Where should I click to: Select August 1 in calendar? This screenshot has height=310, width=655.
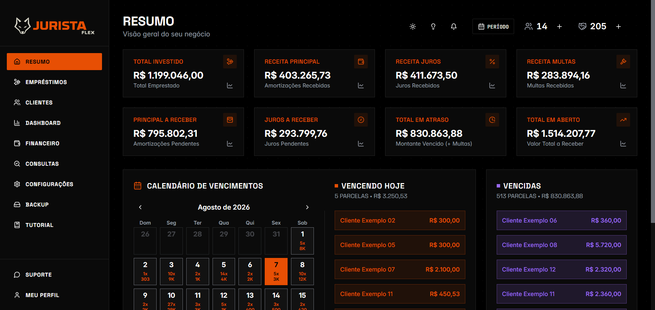coord(302,241)
